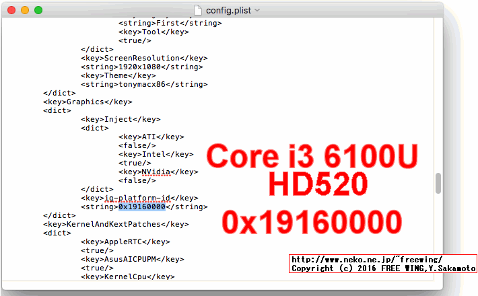Click the green zoom window button
The width and height of the screenshot is (478, 296).
[38, 10]
